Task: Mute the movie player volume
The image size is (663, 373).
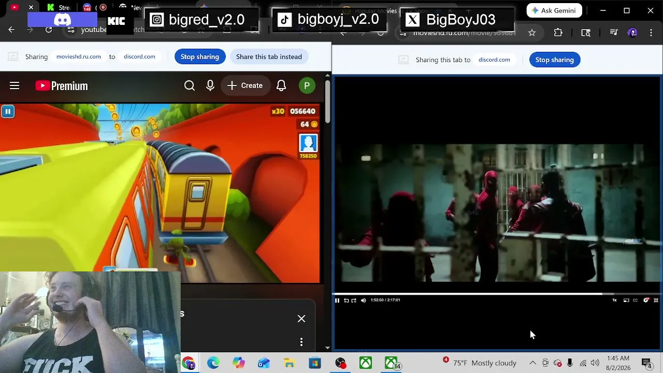Action: tap(363, 300)
